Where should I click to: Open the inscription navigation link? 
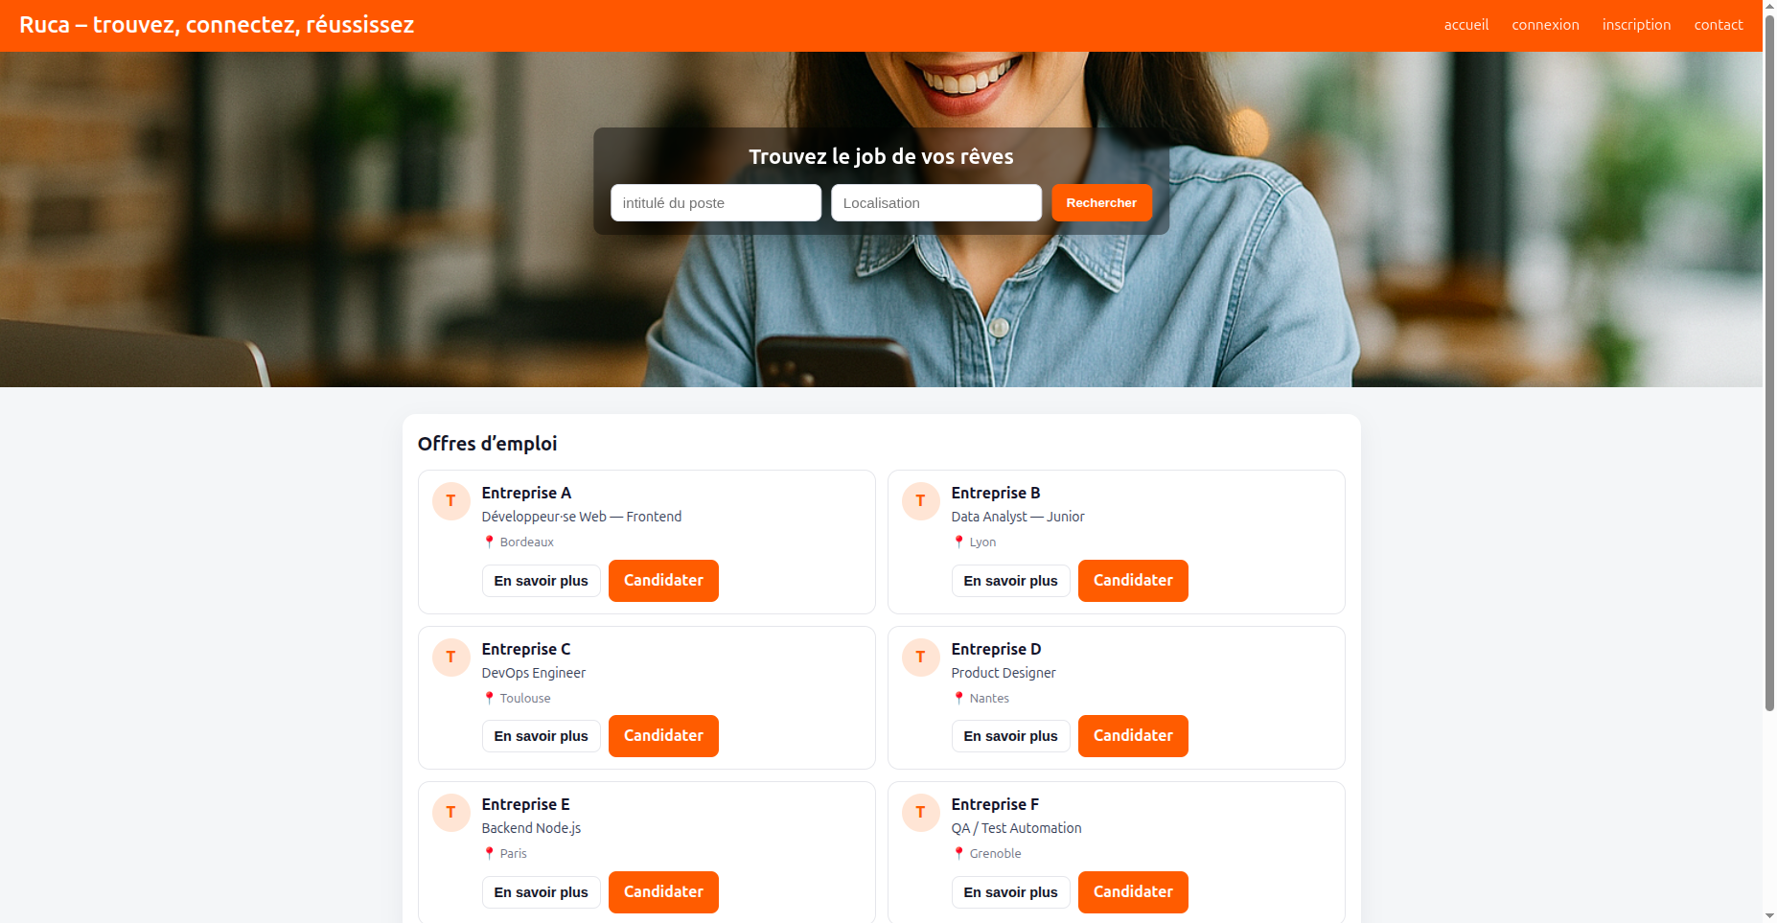tap(1636, 25)
